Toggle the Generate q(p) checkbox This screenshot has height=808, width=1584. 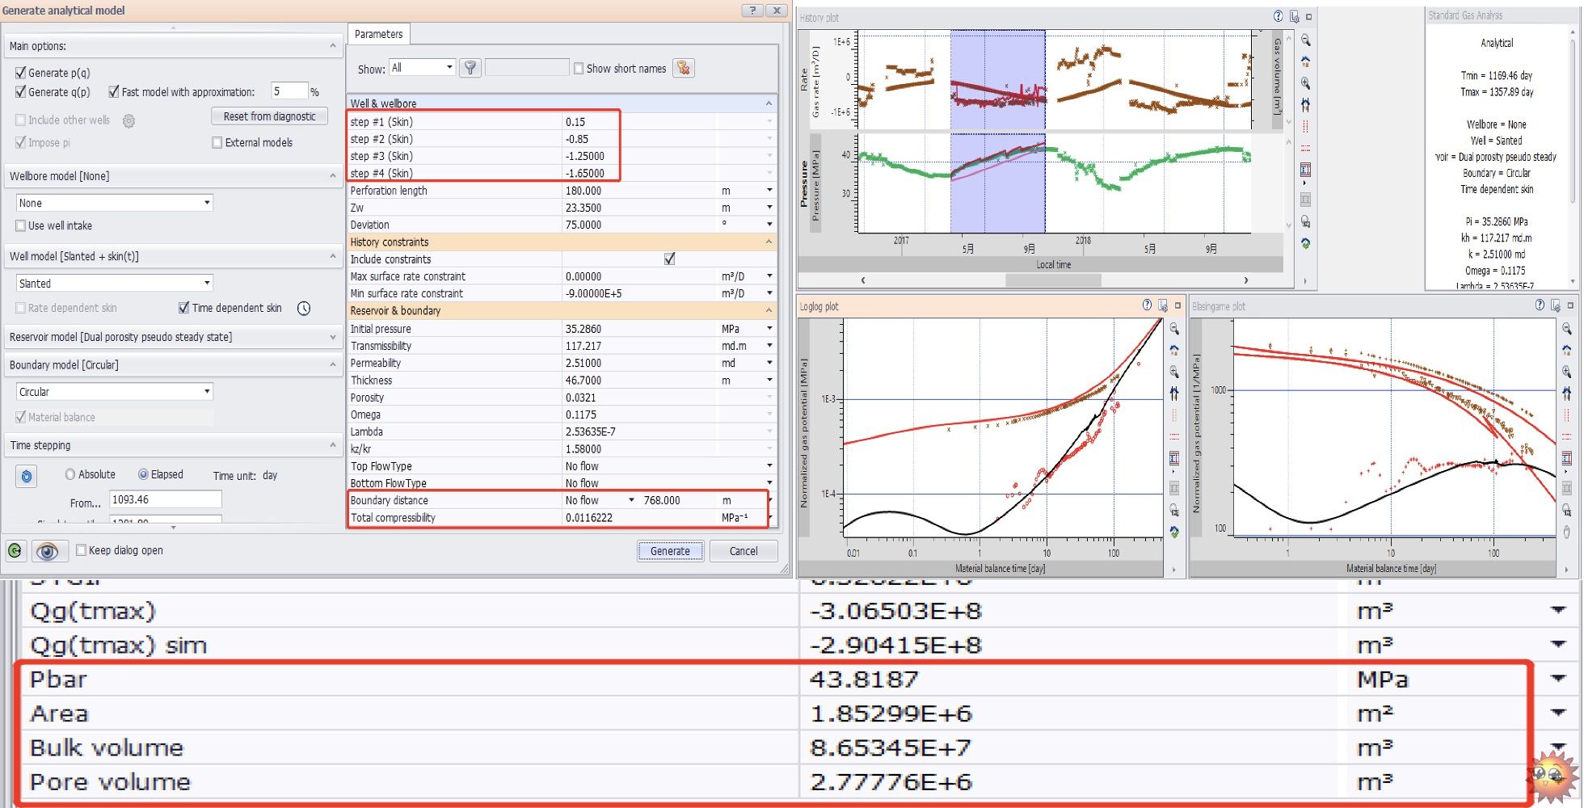(21, 92)
